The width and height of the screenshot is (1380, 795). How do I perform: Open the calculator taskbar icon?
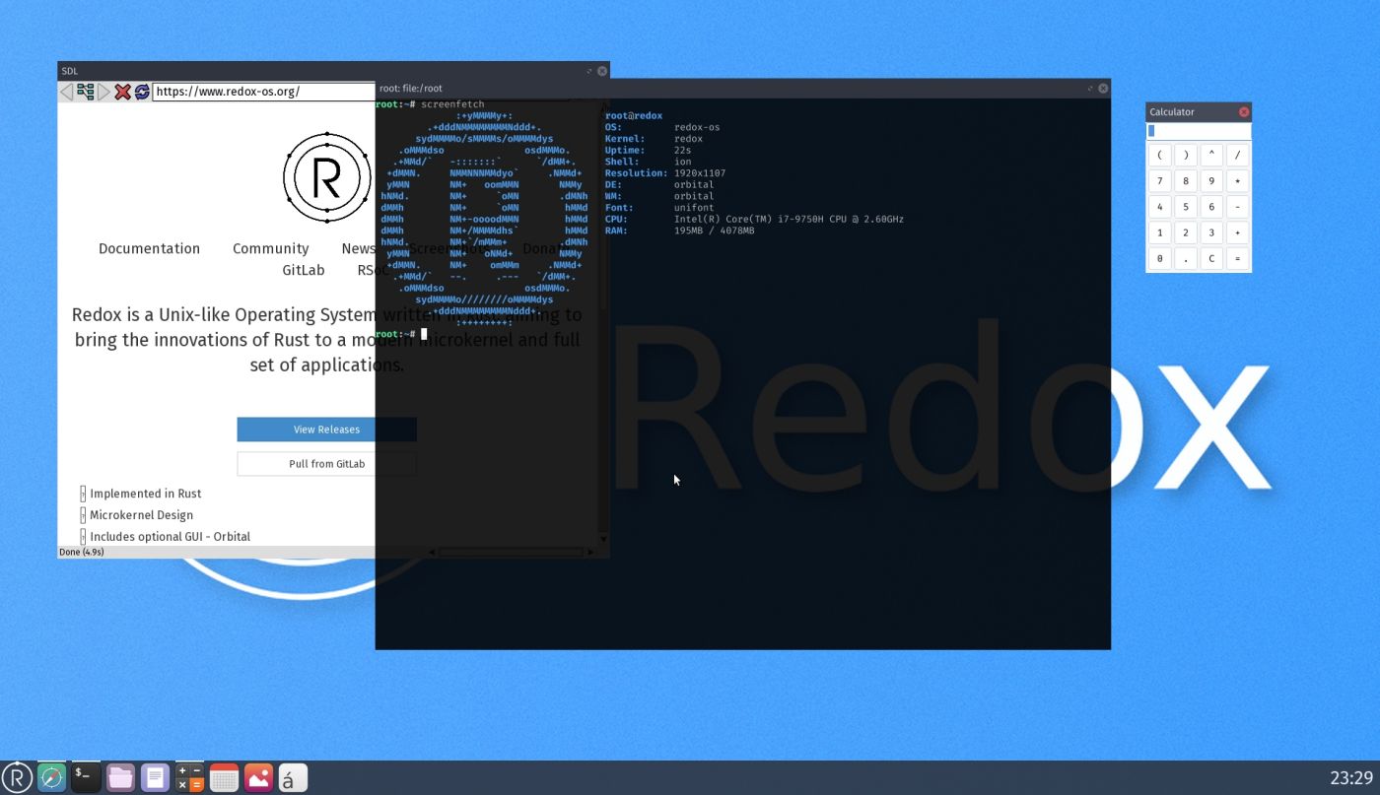[x=189, y=777]
